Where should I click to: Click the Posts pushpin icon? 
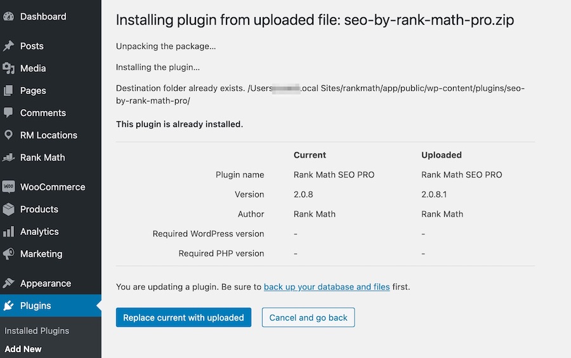pyautogui.click(x=8, y=46)
